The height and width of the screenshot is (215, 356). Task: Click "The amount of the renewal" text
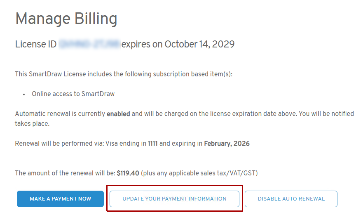65,173
